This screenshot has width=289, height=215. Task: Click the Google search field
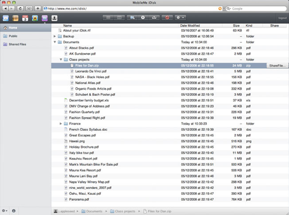point(256,8)
